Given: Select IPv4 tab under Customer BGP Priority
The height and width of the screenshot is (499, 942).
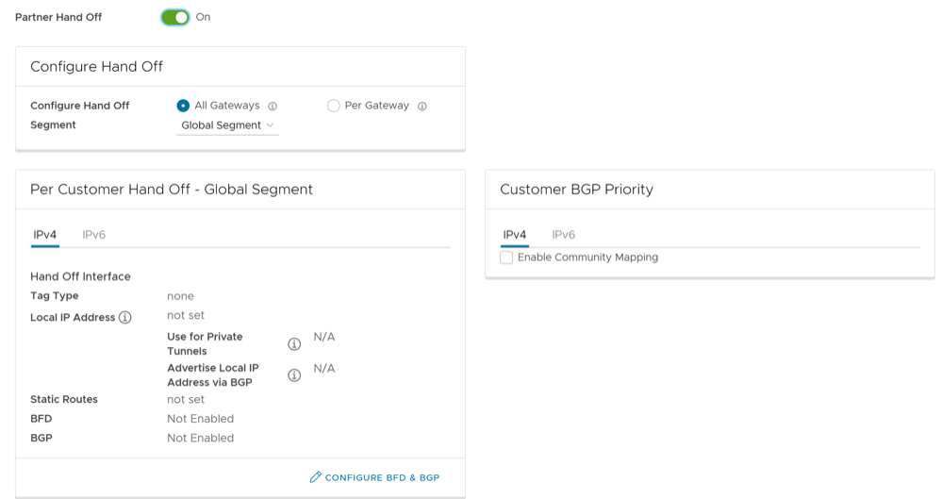Looking at the screenshot, I should click(514, 235).
